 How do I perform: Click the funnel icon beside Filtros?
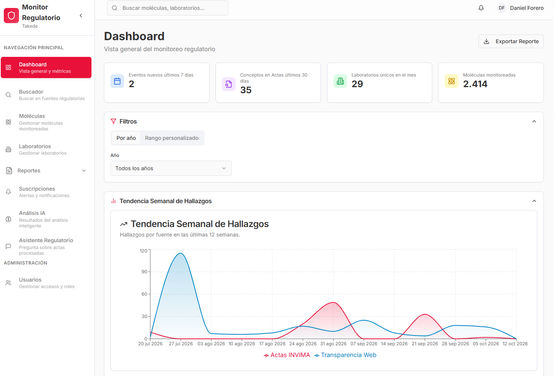tap(113, 121)
